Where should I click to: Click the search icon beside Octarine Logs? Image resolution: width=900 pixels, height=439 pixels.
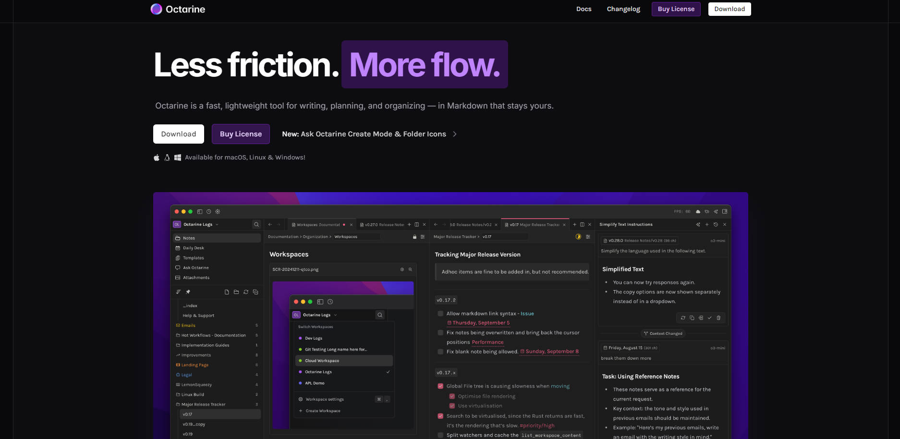point(256,224)
